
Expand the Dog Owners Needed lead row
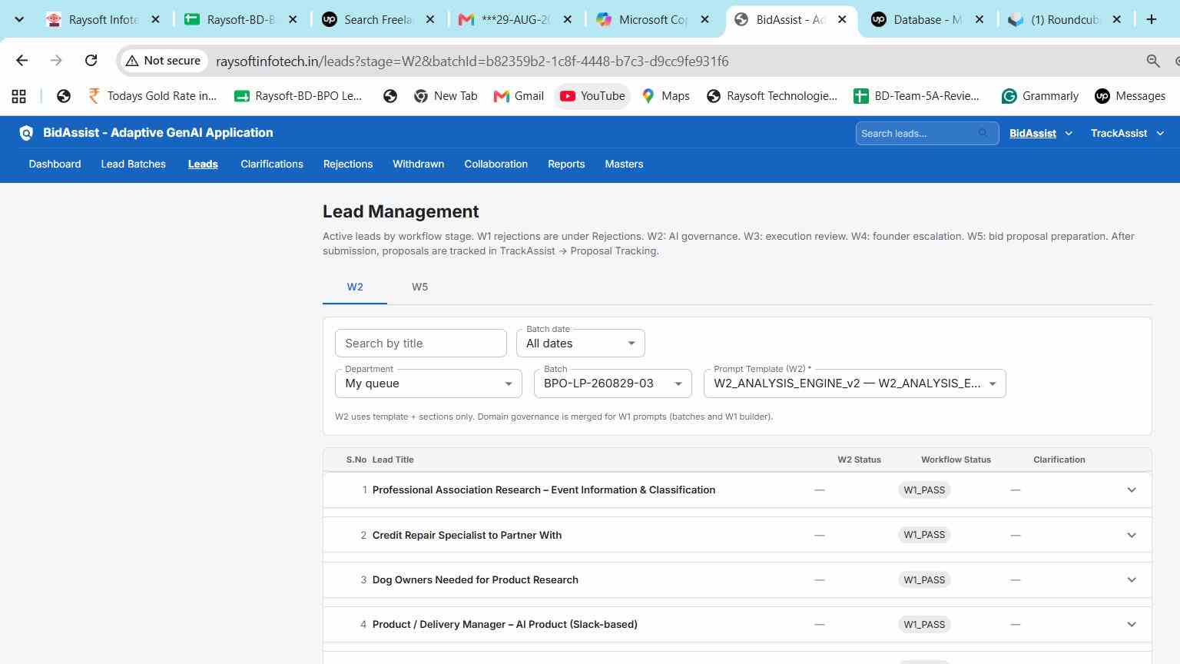(1132, 579)
